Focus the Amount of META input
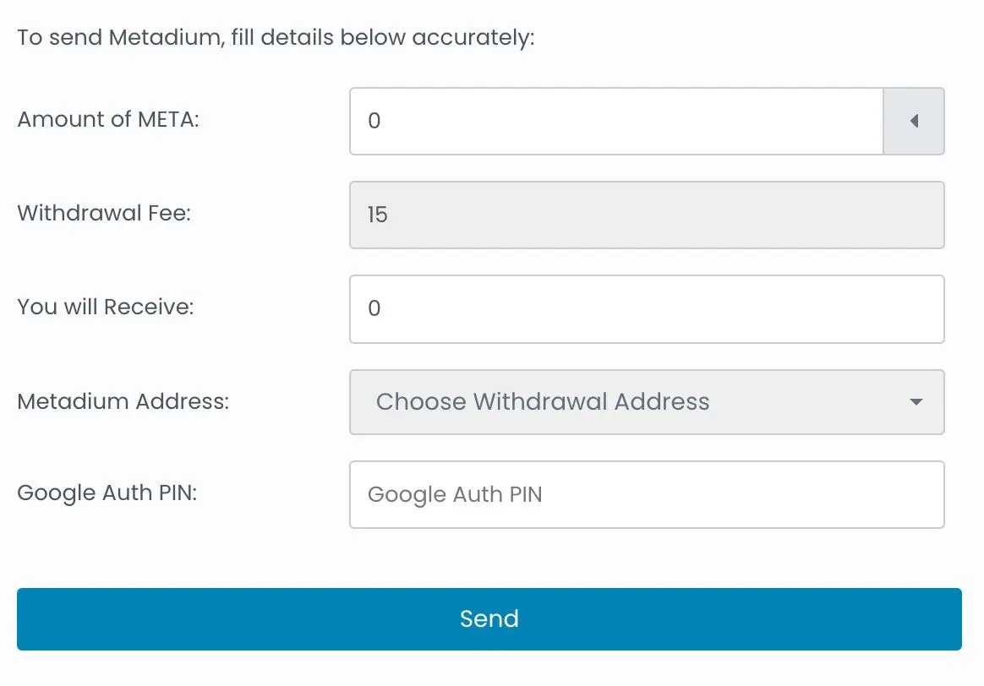Image resolution: width=984 pixels, height=686 pixels. coord(616,122)
